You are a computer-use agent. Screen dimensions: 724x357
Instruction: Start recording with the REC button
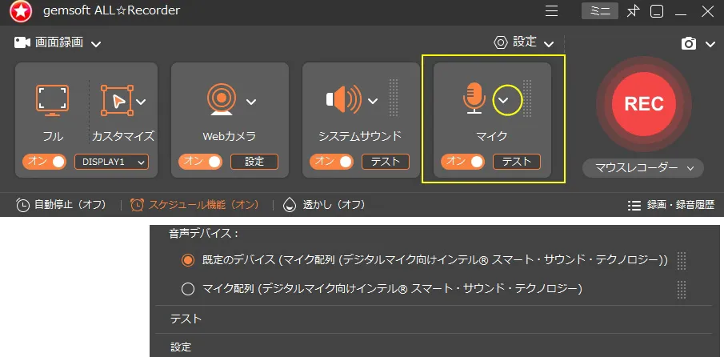click(x=644, y=104)
